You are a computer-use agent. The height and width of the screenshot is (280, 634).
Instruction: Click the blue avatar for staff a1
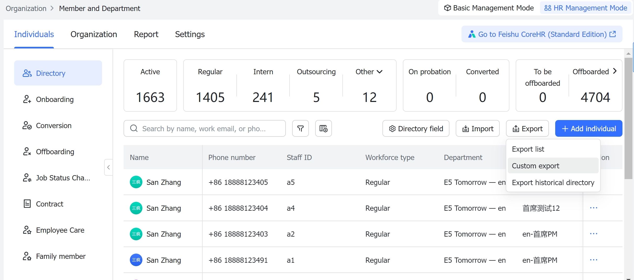[136, 260]
